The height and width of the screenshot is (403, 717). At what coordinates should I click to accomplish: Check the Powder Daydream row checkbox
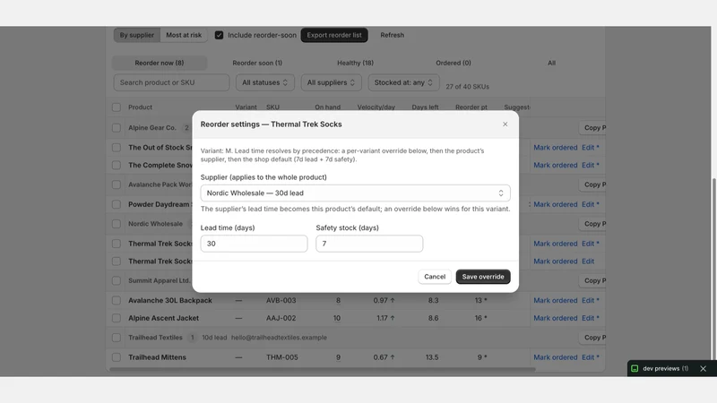click(117, 204)
